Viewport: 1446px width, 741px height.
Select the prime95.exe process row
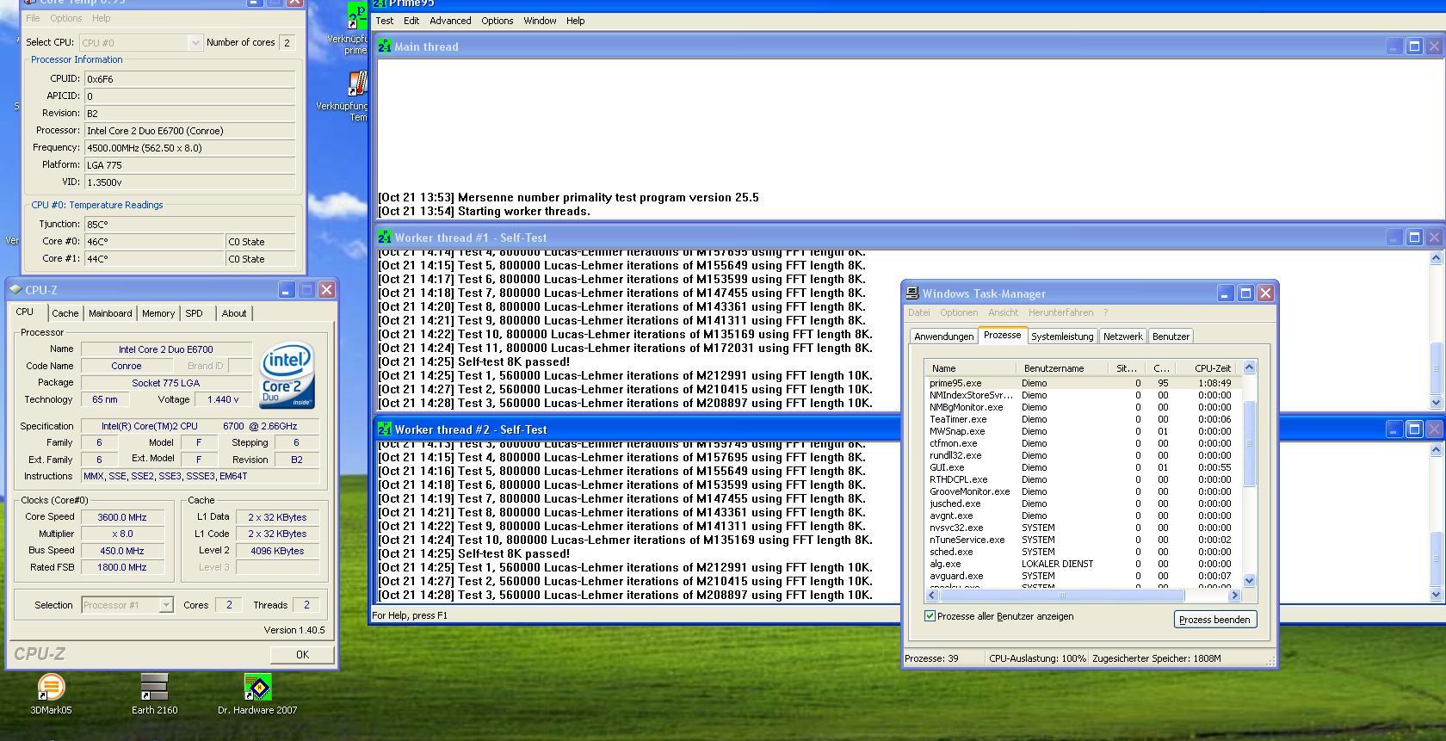click(1082, 383)
